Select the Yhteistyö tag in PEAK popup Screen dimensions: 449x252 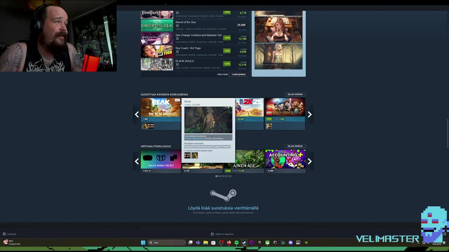(226, 147)
